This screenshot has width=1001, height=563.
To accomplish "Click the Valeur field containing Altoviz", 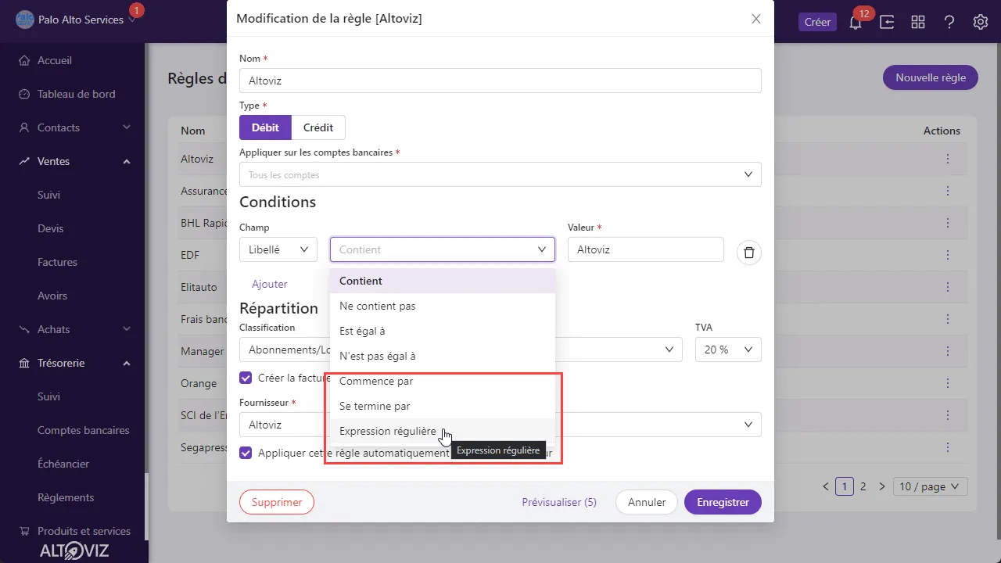I will [646, 249].
